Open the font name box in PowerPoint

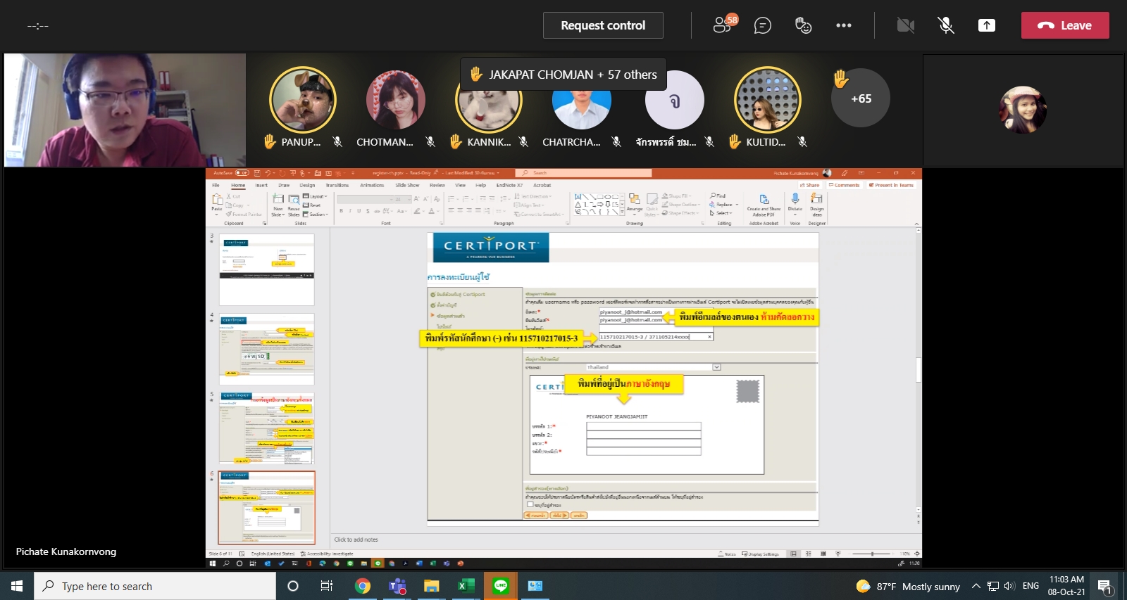tap(363, 200)
